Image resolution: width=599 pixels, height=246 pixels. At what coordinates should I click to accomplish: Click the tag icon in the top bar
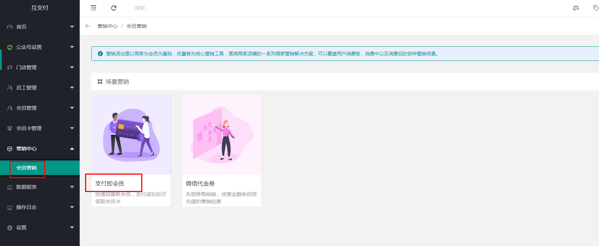point(596,8)
